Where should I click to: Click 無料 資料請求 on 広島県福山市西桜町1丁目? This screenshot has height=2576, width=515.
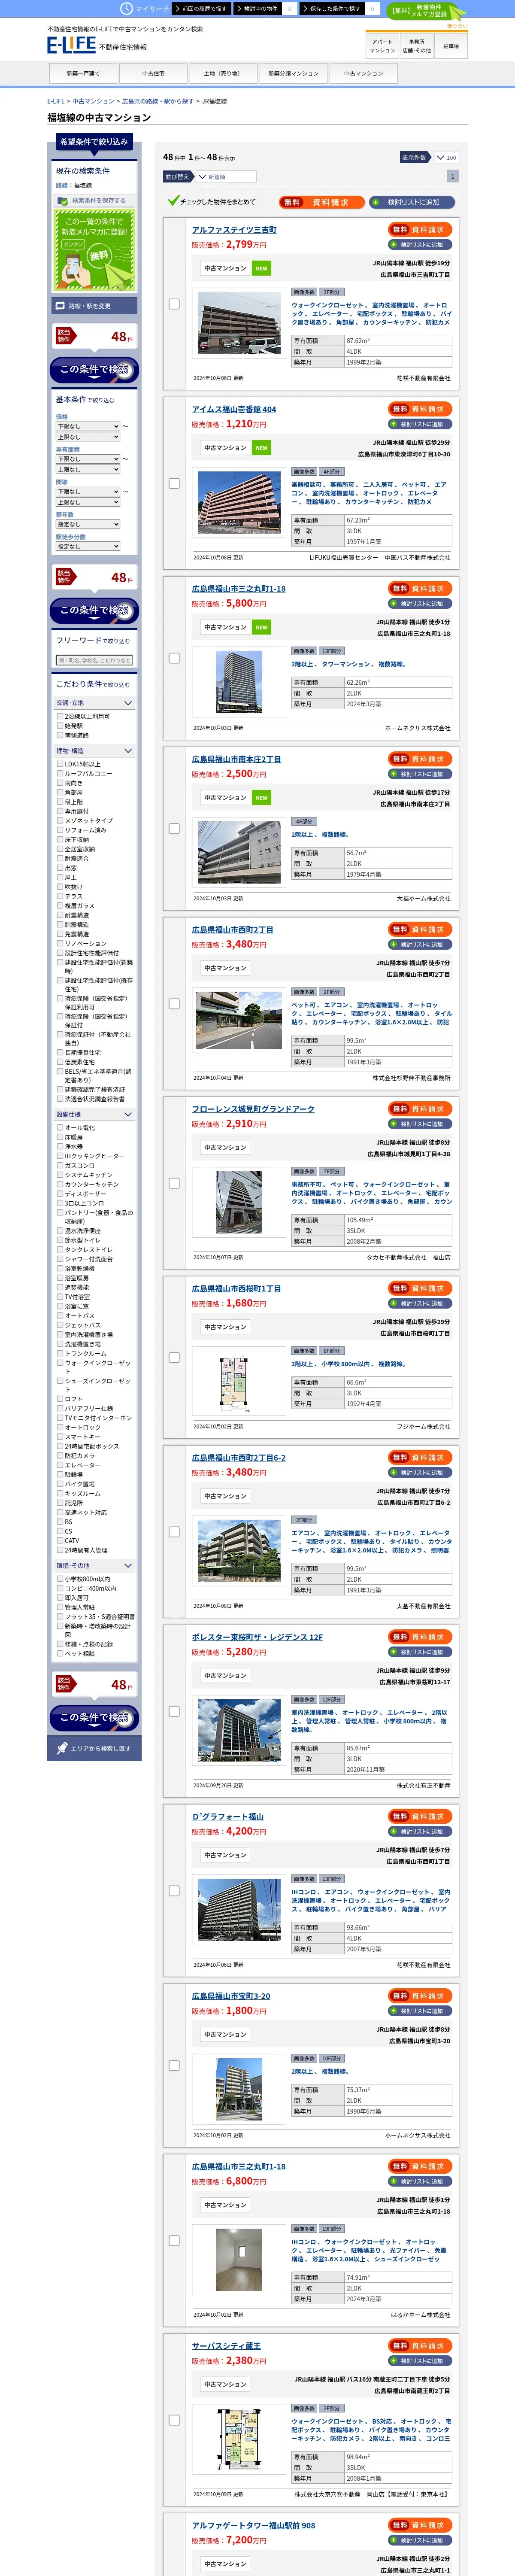pos(421,1288)
